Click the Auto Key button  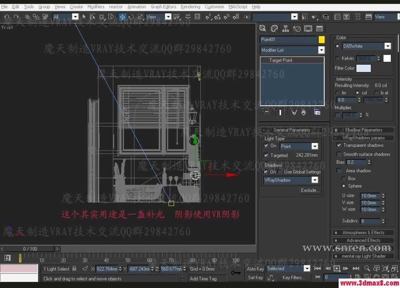pyautogui.click(x=255, y=269)
